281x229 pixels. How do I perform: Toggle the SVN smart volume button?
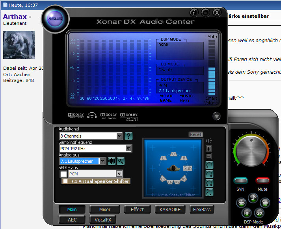pyautogui.click(x=241, y=181)
